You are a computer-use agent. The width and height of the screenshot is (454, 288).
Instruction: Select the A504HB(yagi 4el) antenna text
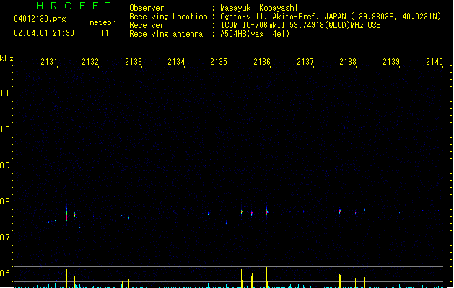[255, 34]
